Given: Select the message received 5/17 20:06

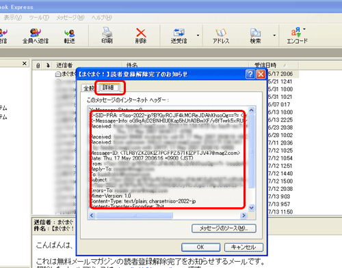Looking at the screenshot, I should pos(280,74).
